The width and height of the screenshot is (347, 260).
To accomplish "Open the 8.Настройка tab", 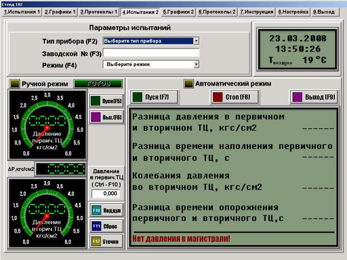I will point(293,12).
